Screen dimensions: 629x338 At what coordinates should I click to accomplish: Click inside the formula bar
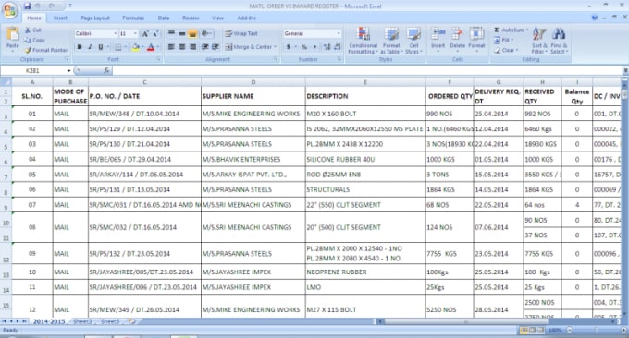tap(366, 70)
